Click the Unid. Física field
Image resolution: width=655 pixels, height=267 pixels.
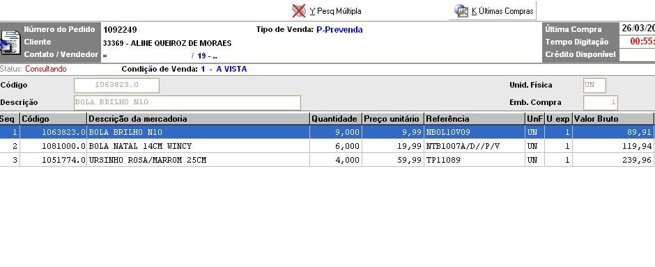[x=594, y=85]
